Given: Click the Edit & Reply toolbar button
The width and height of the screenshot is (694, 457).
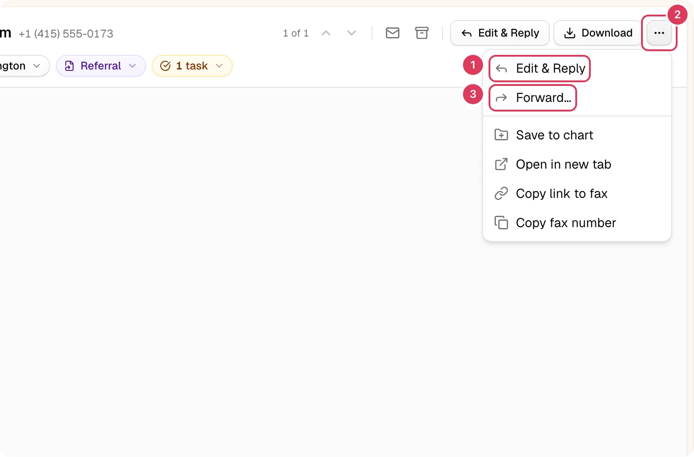Looking at the screenshot, I should coord(500,33).
